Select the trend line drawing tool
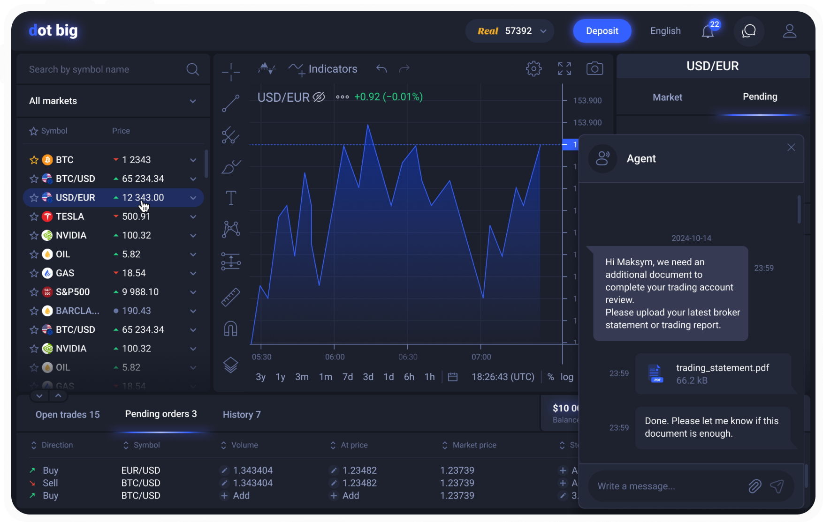Image resolution: width=823 pixels, height=522 pixels. pyautogui.click(x=231, y=103)
